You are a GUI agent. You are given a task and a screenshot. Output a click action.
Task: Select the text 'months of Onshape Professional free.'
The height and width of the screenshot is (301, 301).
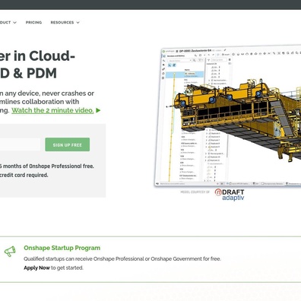49,166
